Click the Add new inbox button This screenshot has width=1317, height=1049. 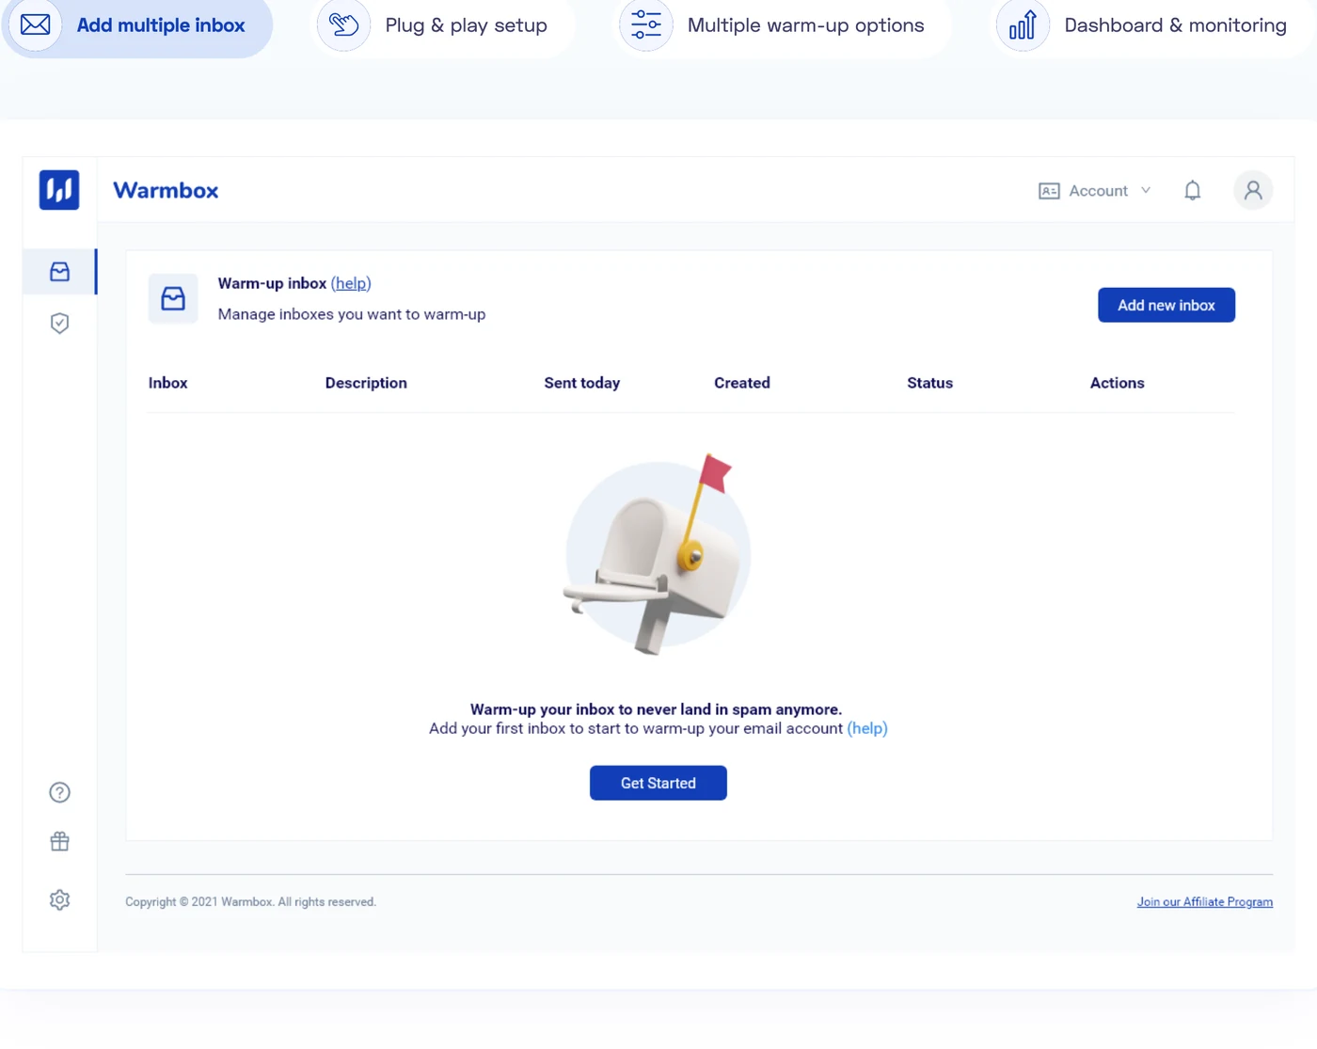pyautogui.click(x=1166, y=306)
